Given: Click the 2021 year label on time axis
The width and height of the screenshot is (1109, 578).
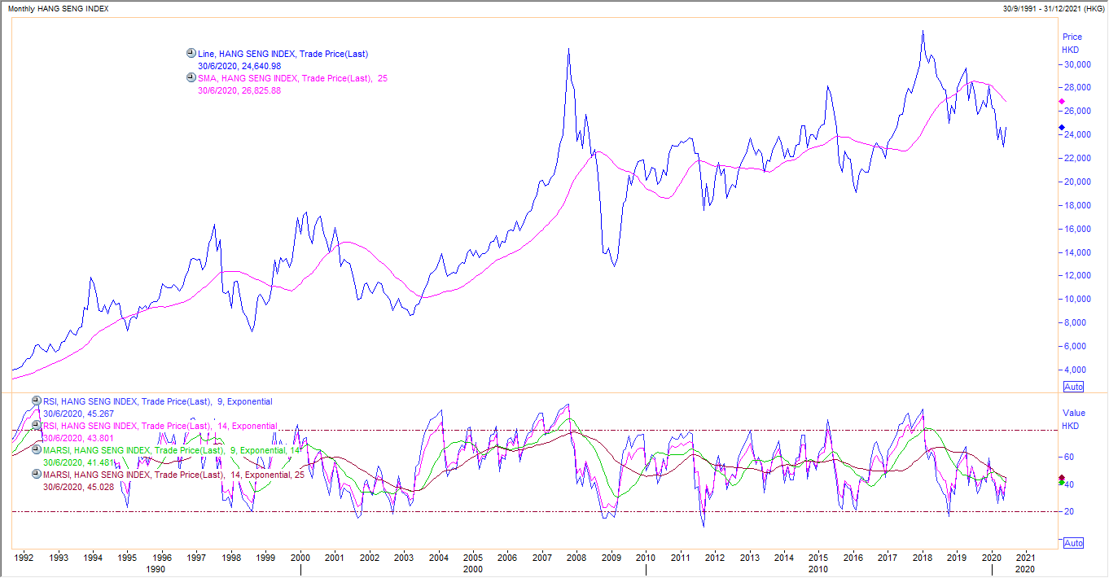Looking at the screenshot, I should (1026, 558).
